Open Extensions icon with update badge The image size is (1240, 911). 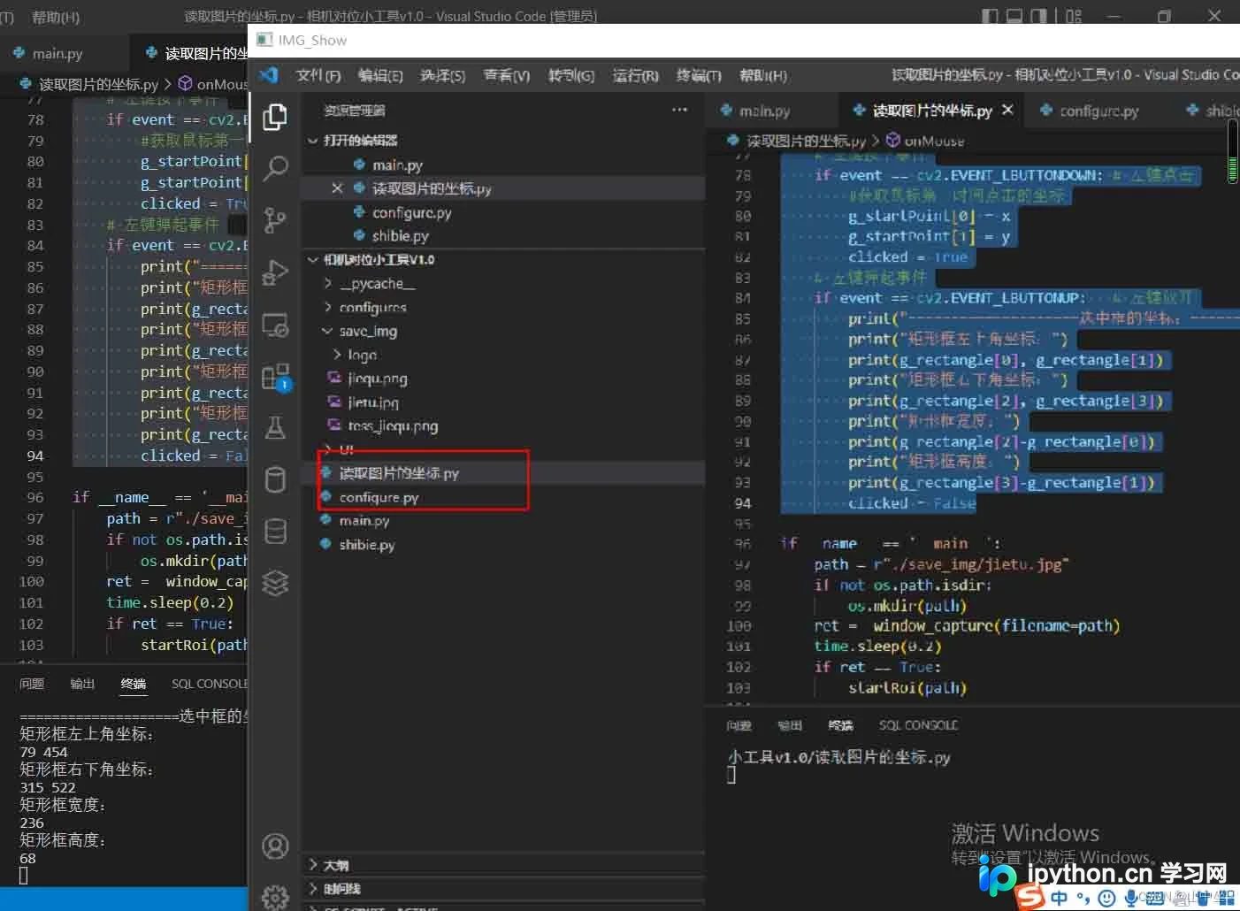(276, 377)
